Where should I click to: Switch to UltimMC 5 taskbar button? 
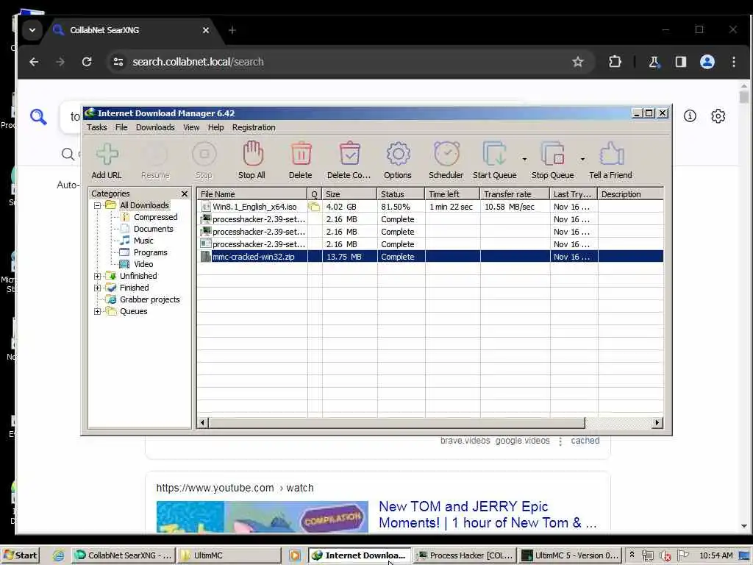tap(571, 555)
